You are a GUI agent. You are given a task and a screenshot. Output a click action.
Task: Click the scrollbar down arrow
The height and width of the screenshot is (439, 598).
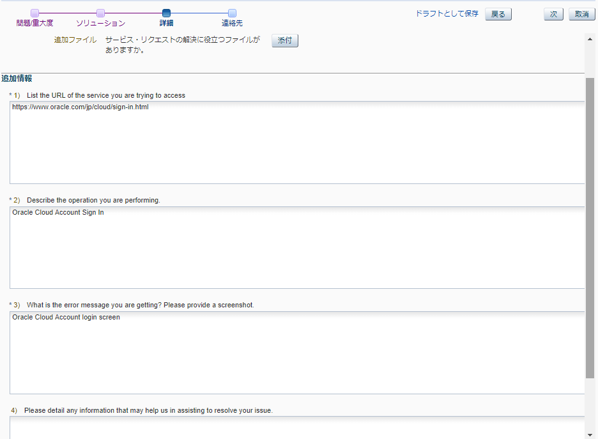coord(590,435)
